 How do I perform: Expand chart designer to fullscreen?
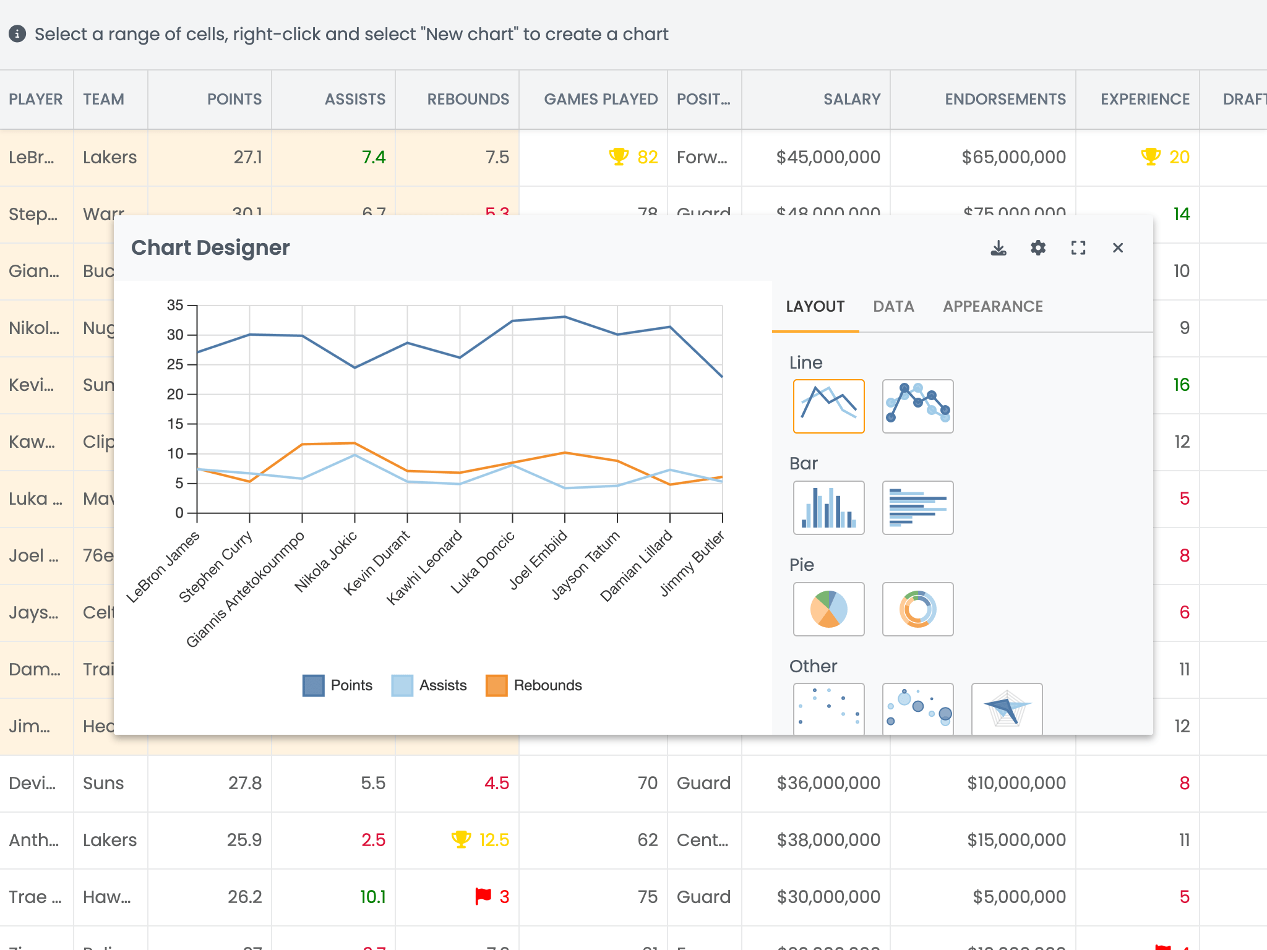[1078, 248]
